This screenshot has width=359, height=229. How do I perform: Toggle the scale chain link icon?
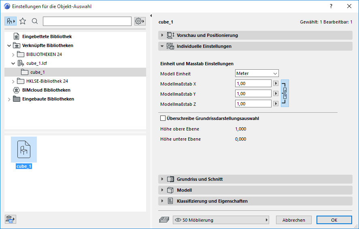tap(285, 93)
